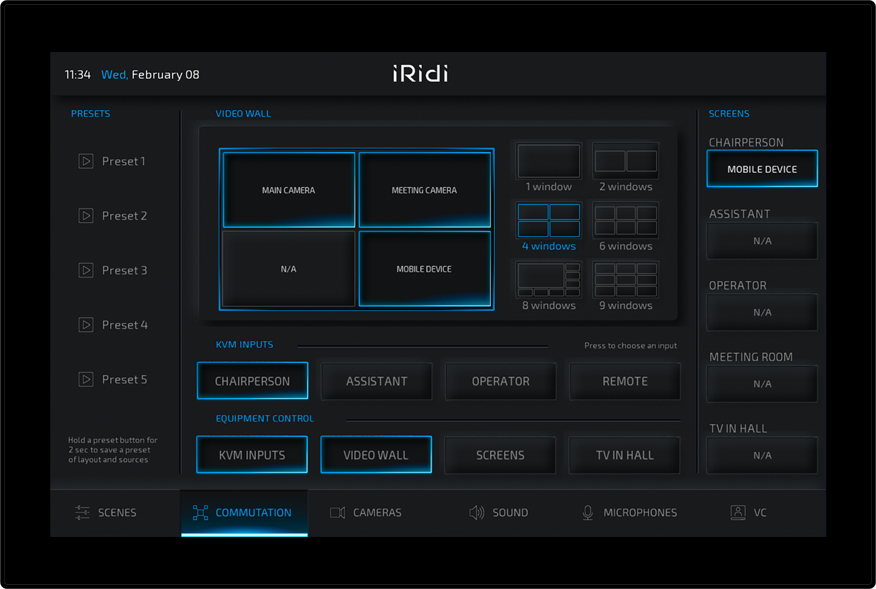Enable the SCREENS equipment control
Viewport: 876px width, 589px height.
500,455
